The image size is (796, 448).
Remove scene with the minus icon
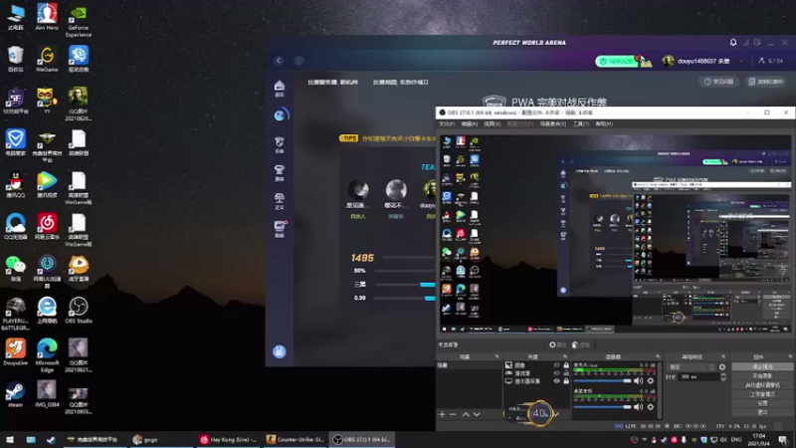coord(453,414)
